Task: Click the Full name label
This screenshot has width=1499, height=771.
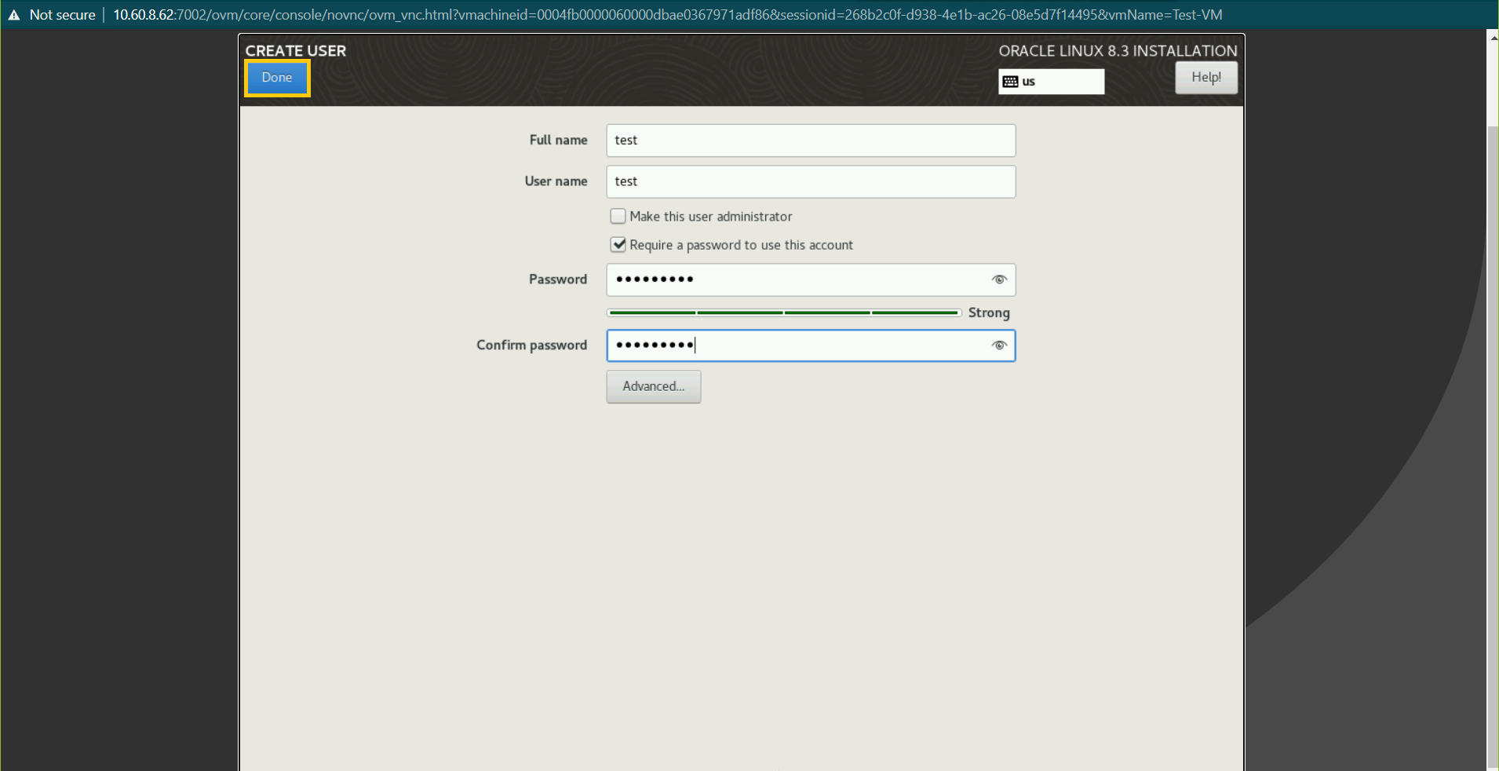Action: coord(558,140)
